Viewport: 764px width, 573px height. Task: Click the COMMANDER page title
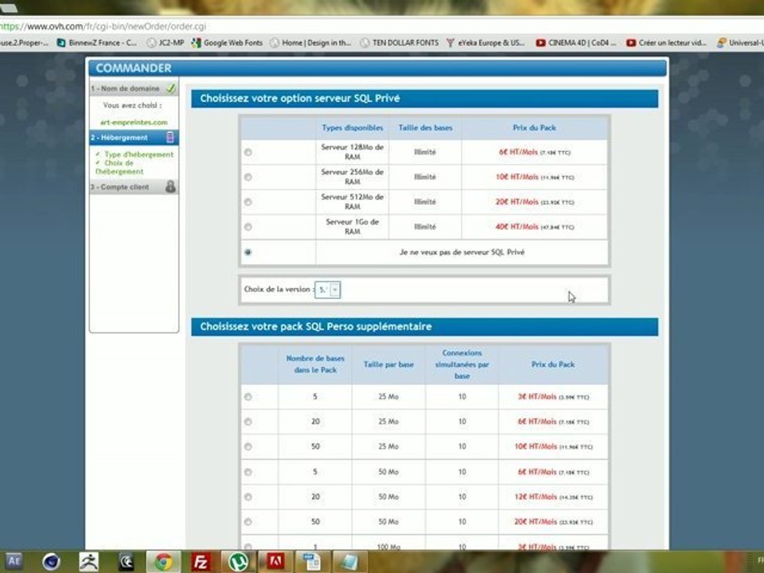[x=134, y=68]
